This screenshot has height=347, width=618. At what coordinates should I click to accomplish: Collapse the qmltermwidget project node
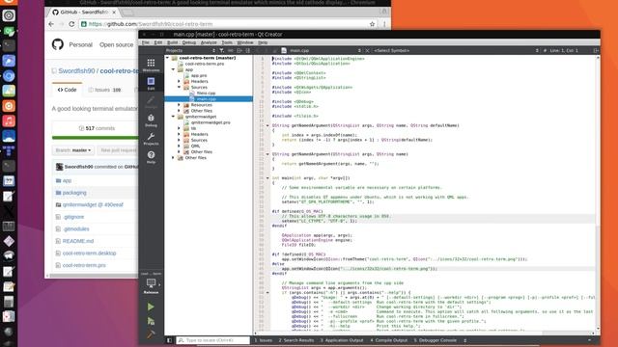coord(173,117)
